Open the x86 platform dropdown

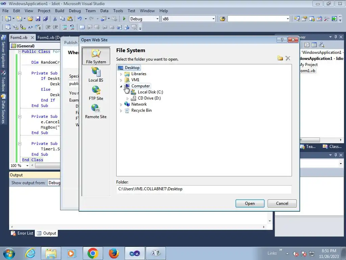(214, 19)
